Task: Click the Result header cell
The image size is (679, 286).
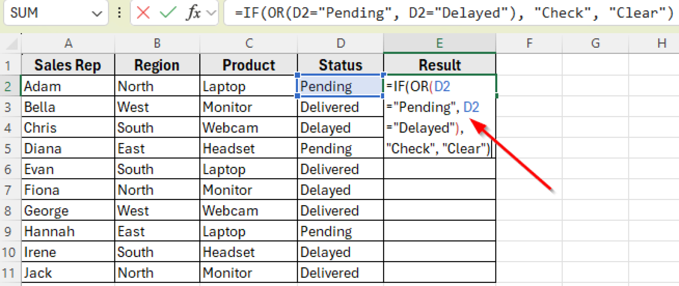Action: point(439,65)
